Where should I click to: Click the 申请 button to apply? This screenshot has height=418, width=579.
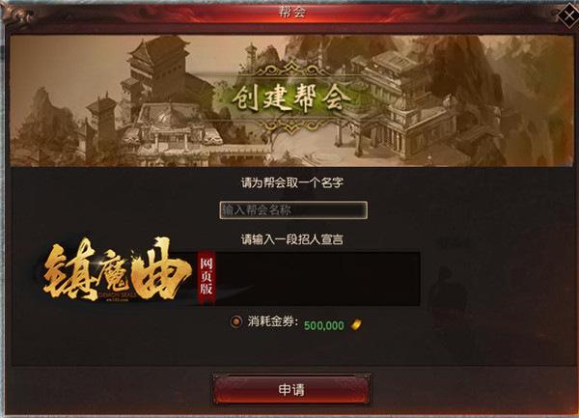(x=291, y=390)
